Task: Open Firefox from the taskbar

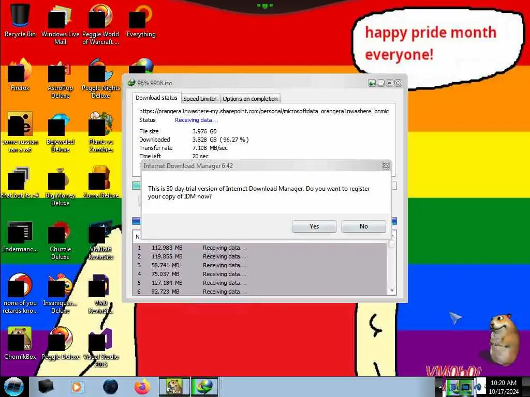Action: pyautogui.click(x=142, y=387)
